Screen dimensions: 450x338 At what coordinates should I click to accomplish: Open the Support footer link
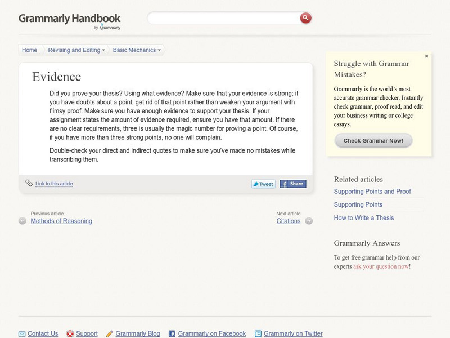(87, 333)
